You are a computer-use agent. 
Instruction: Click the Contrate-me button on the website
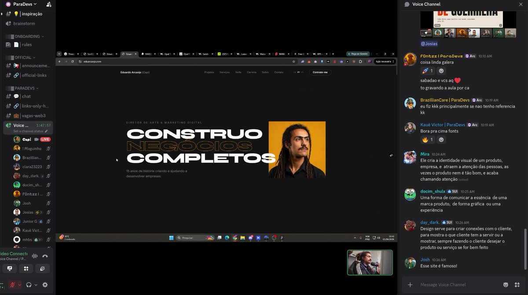coord(320,72)
